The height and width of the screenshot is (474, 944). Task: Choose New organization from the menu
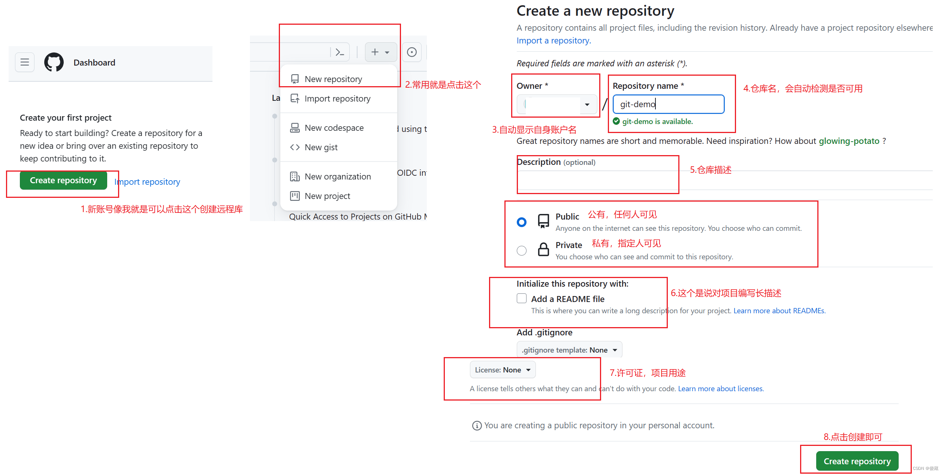[x=339, y=176]
